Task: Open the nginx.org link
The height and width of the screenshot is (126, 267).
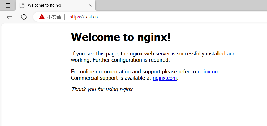Action: pos(208,72)
